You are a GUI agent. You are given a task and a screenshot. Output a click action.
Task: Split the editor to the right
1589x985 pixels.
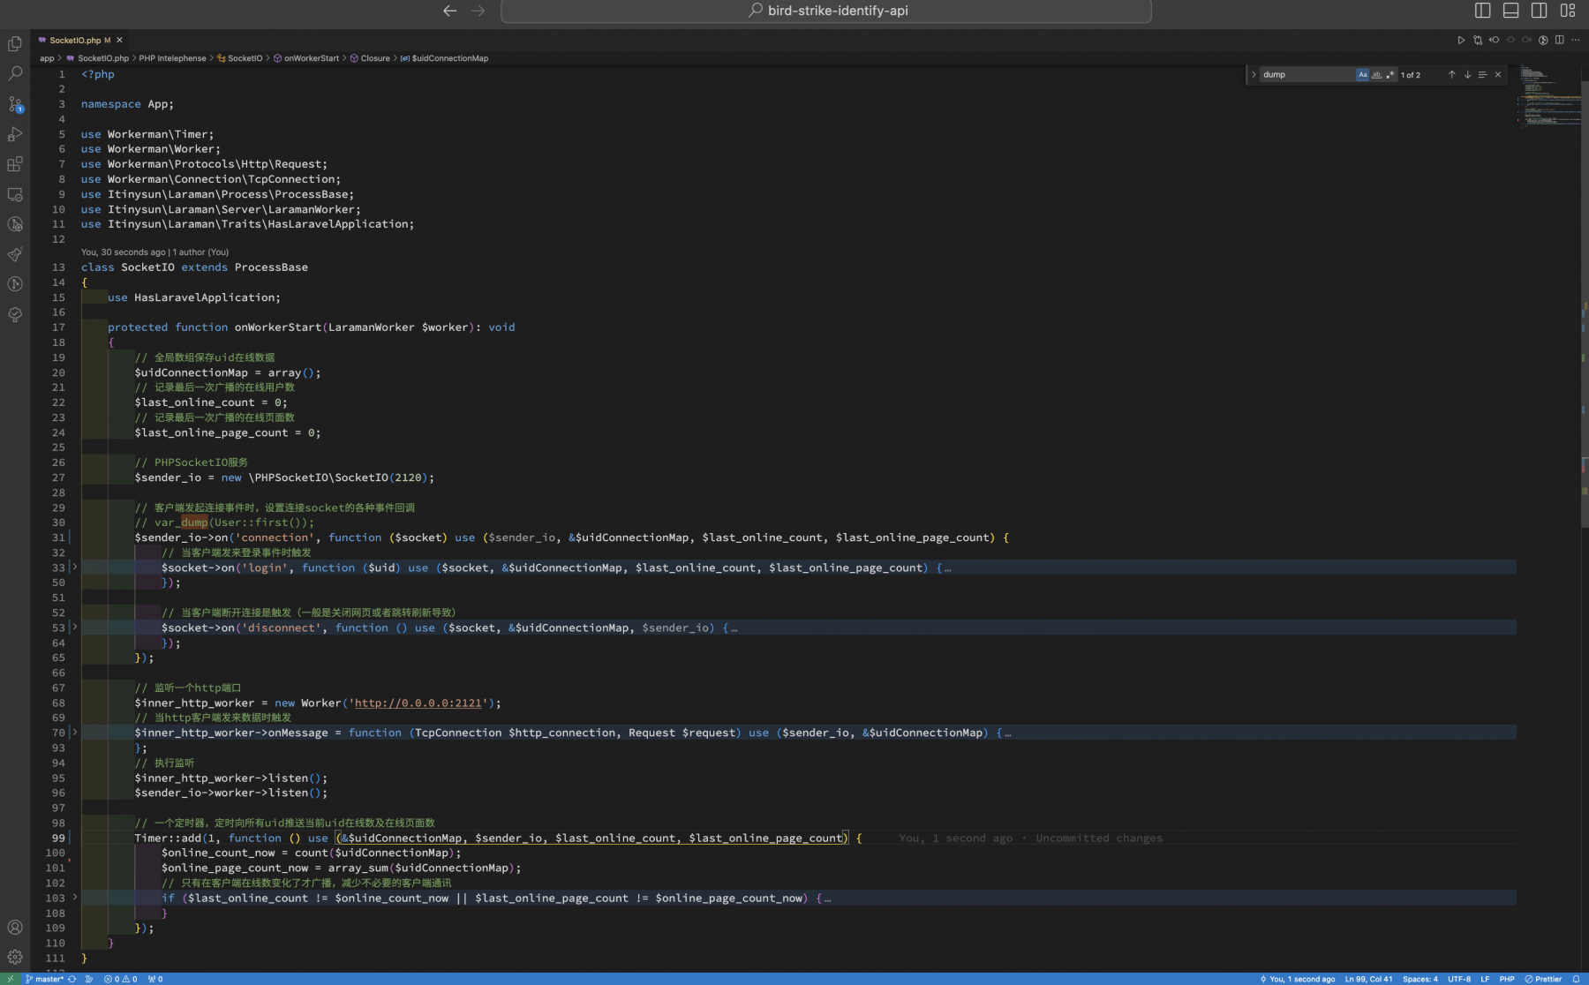click(1560, 40)
